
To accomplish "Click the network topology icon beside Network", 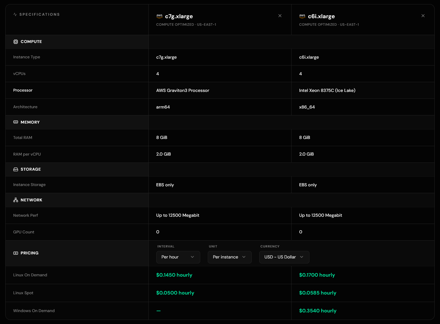I will tap(15, 200).
